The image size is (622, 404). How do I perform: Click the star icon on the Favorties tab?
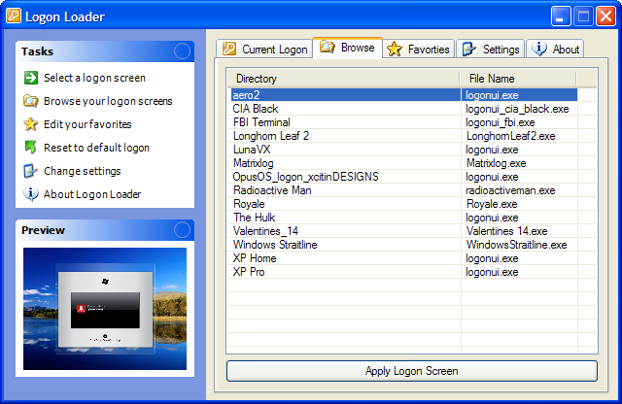(x=395, y=50)
